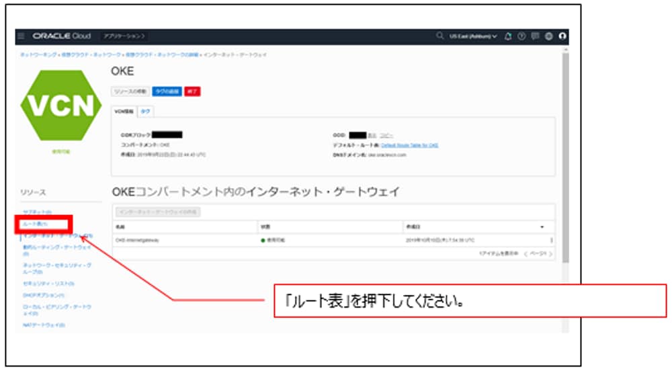
Task: Click the scrollbar up arrow
Action: (566, 50)
